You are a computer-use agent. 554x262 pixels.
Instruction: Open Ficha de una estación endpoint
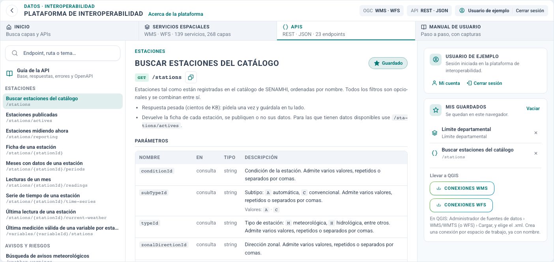coord(63,150)
